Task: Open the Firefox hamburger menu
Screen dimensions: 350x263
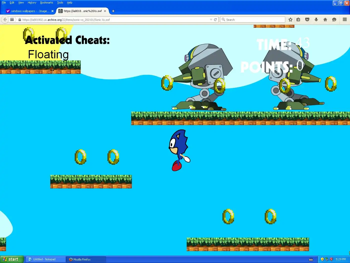Action: point(345,20)
